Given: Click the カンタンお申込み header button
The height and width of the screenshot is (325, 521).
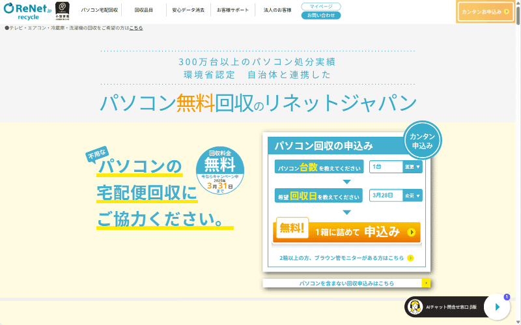Looking at the screenshot, I should (x=485, y=12).
